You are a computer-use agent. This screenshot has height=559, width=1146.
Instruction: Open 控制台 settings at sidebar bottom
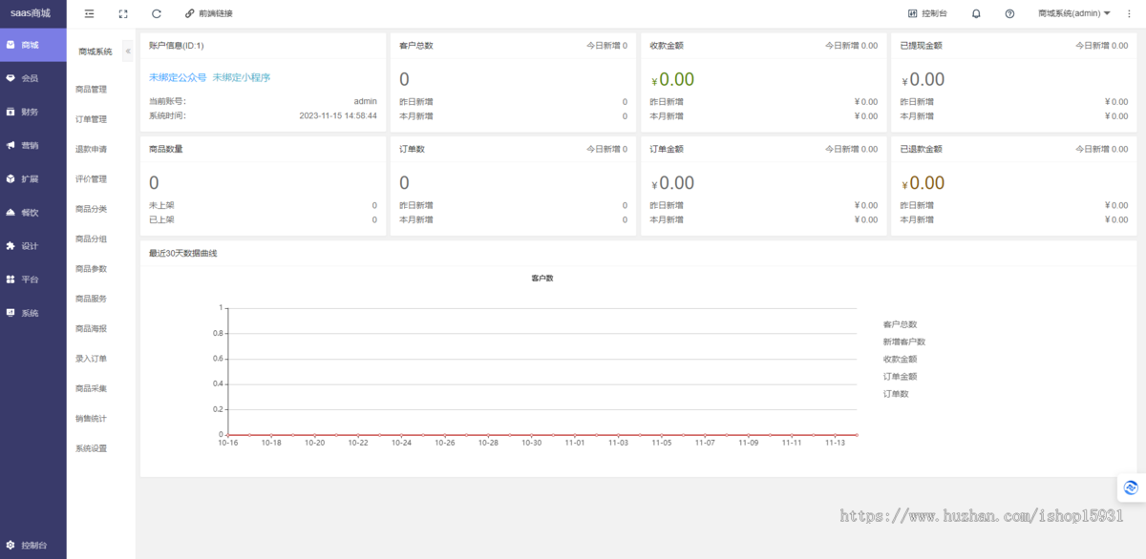tap(26, 546)
